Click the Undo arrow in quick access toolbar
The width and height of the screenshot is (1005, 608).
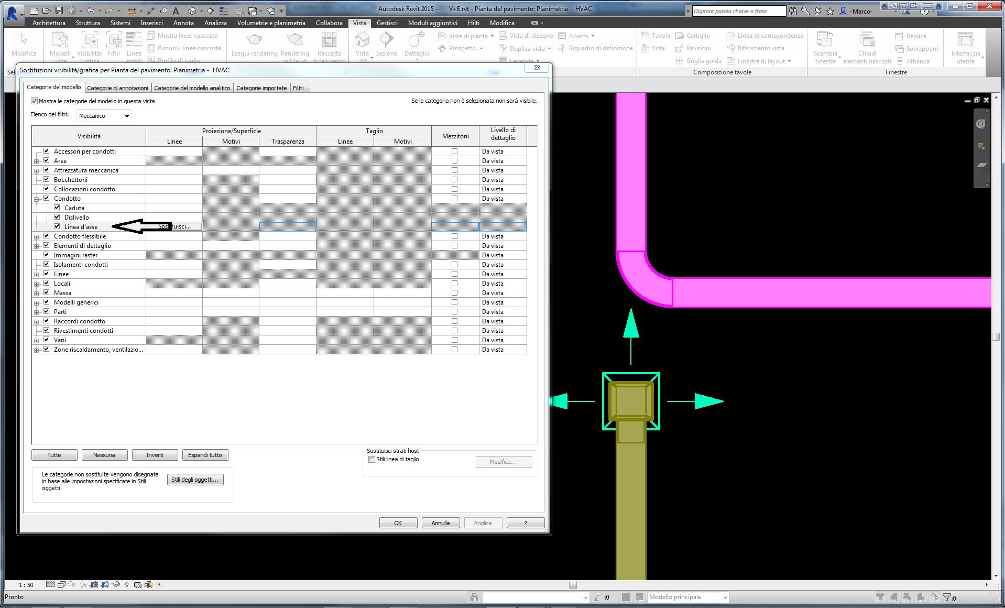91,10
